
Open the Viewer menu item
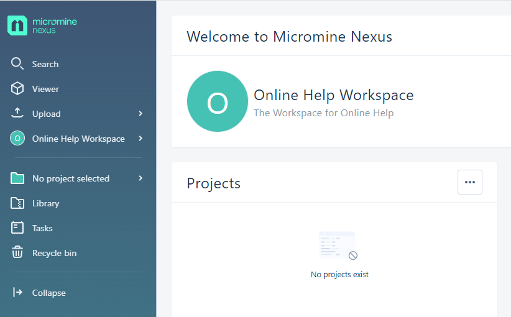coord(45,89)
